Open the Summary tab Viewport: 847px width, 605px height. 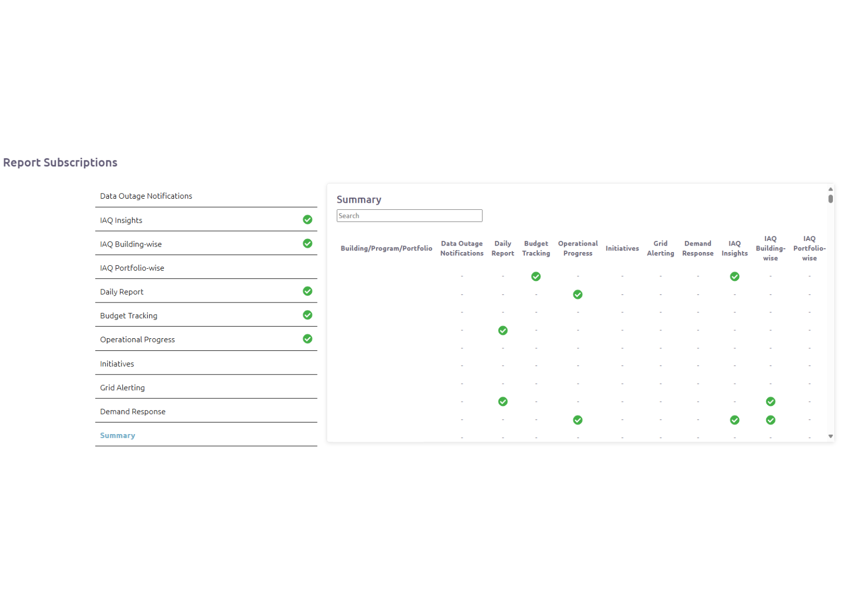click(x=206, y=435)
